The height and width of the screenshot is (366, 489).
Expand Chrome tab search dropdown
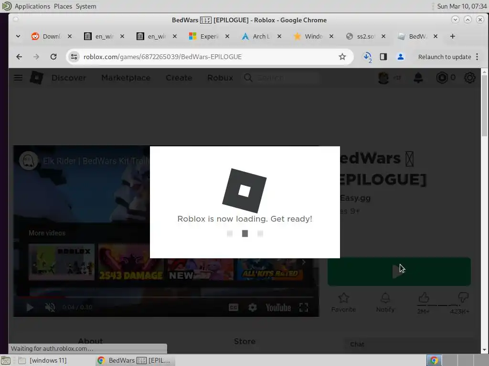[x=18, y=36]
